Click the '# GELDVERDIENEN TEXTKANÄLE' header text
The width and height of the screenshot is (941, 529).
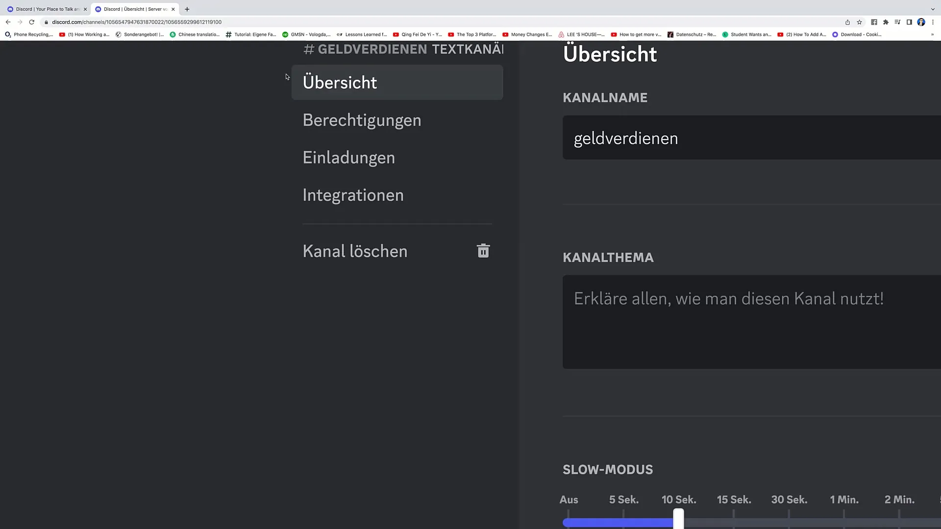(x=403, y=49)
